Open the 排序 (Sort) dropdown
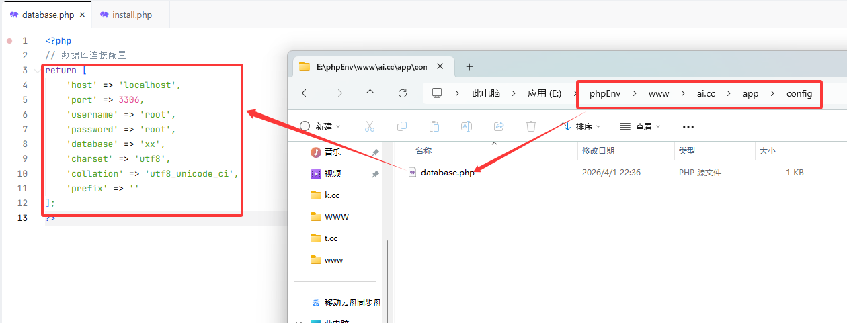 click(x=581, y=126)
